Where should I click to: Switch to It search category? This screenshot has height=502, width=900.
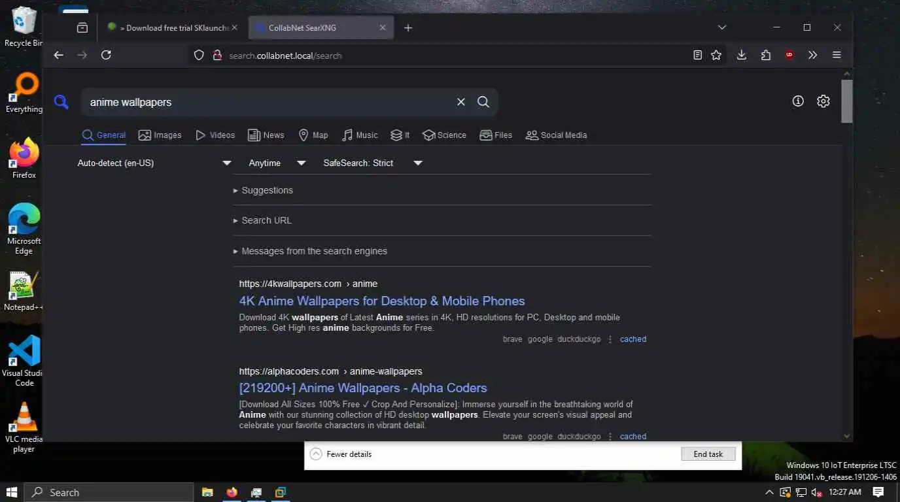coord(400,135)
